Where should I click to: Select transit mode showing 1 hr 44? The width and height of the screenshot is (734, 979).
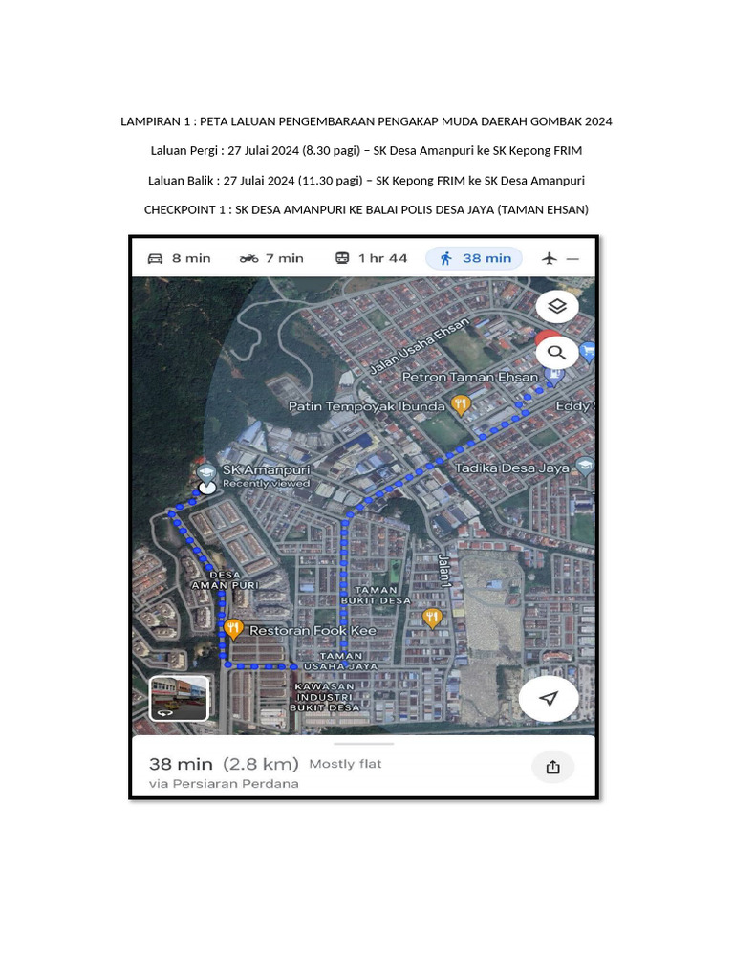coord(371,258)
